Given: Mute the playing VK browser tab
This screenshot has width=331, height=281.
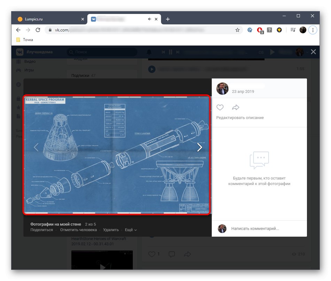Looking at the screenshot, I should (149, 19).
